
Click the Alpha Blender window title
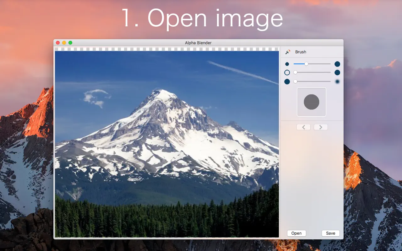[198, 43]
